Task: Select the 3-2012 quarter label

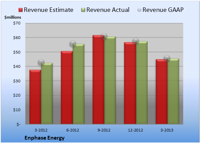Action: (41, 130)
